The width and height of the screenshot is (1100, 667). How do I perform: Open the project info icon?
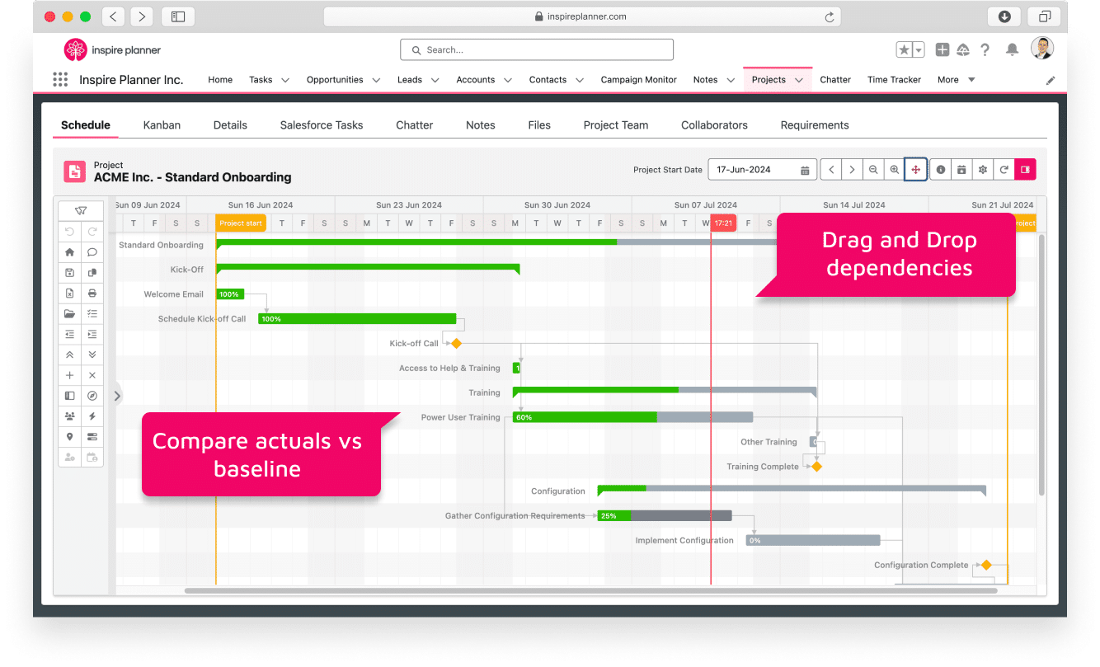940,170
